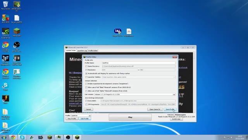Open Open Broadcaster from the taskbar
Image resolution: width=248 pixels, height=140 pixels.
pyautogui.click(x=68, y=137)
